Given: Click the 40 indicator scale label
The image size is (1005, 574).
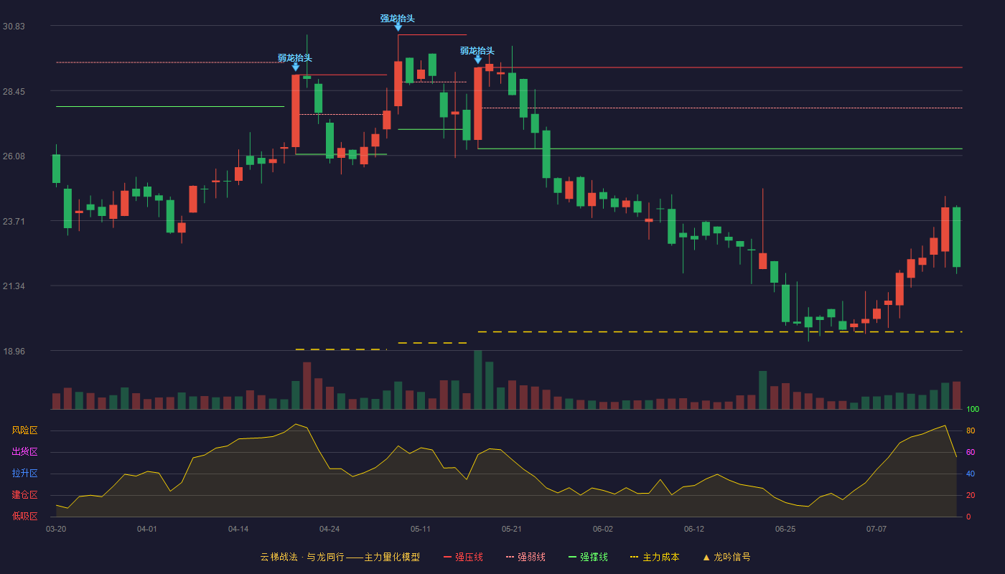Looking at the screenshot, I should [971, 474].
